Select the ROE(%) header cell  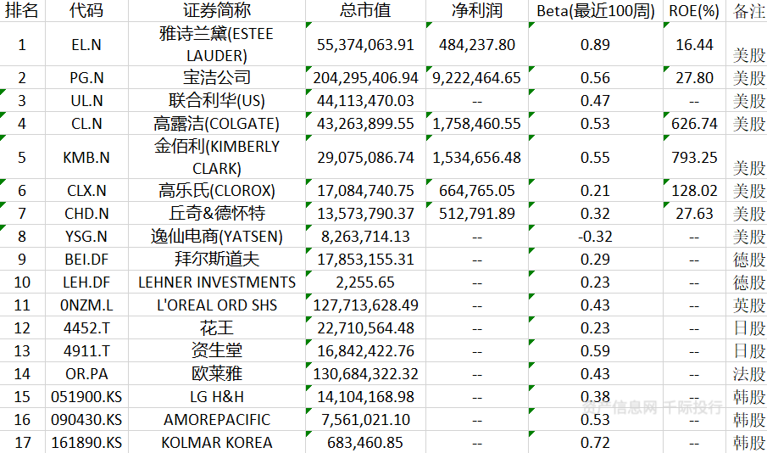(x=694, y=11)
